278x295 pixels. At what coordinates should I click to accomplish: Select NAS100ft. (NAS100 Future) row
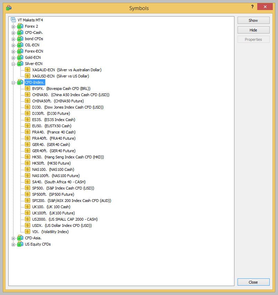56,176
